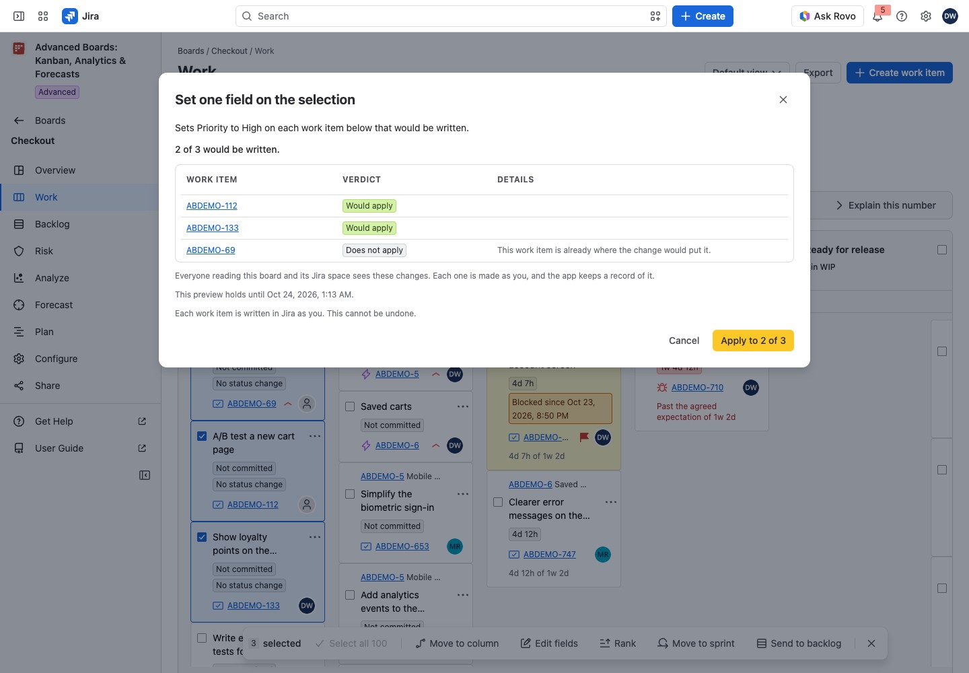Toggle the sidebar collapse icon in top bar
This screenshot has width=969, height=673.
[x=19, y=16]
